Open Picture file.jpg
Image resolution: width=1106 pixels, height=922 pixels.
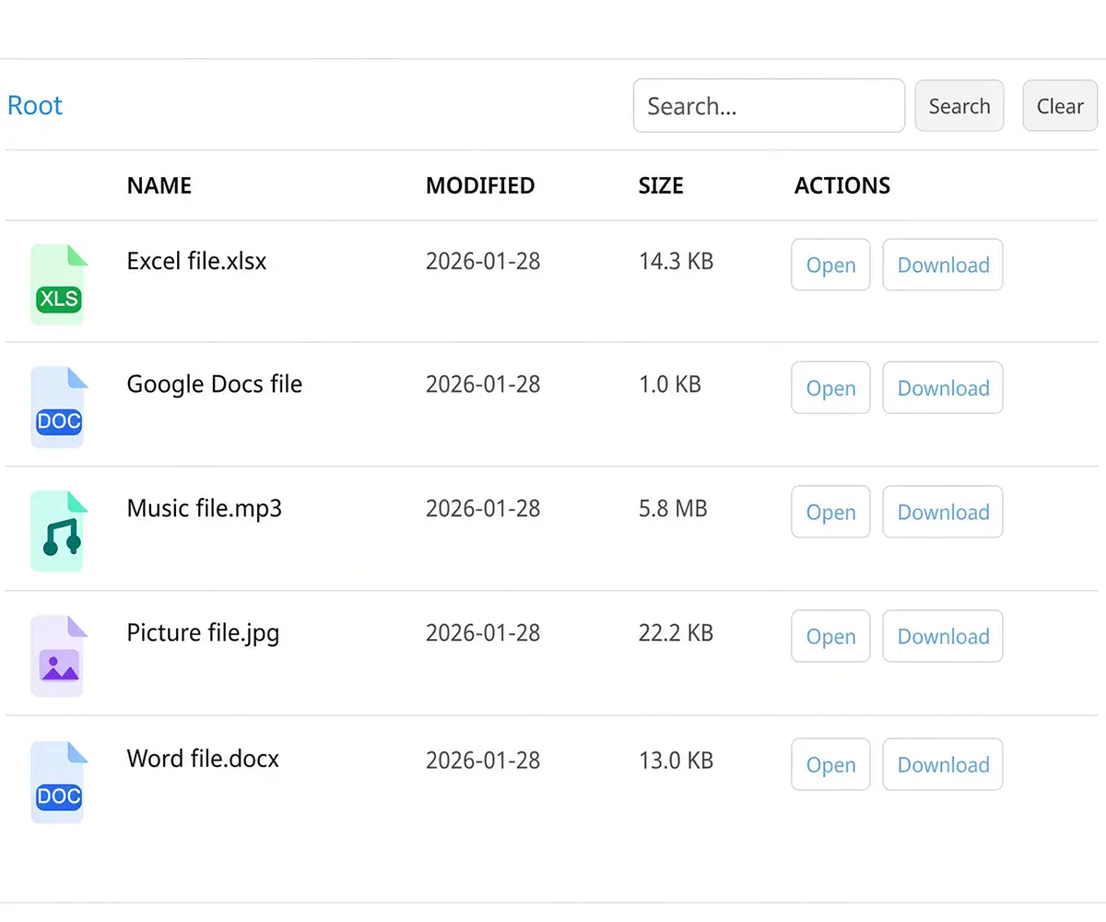pos(830,636)
